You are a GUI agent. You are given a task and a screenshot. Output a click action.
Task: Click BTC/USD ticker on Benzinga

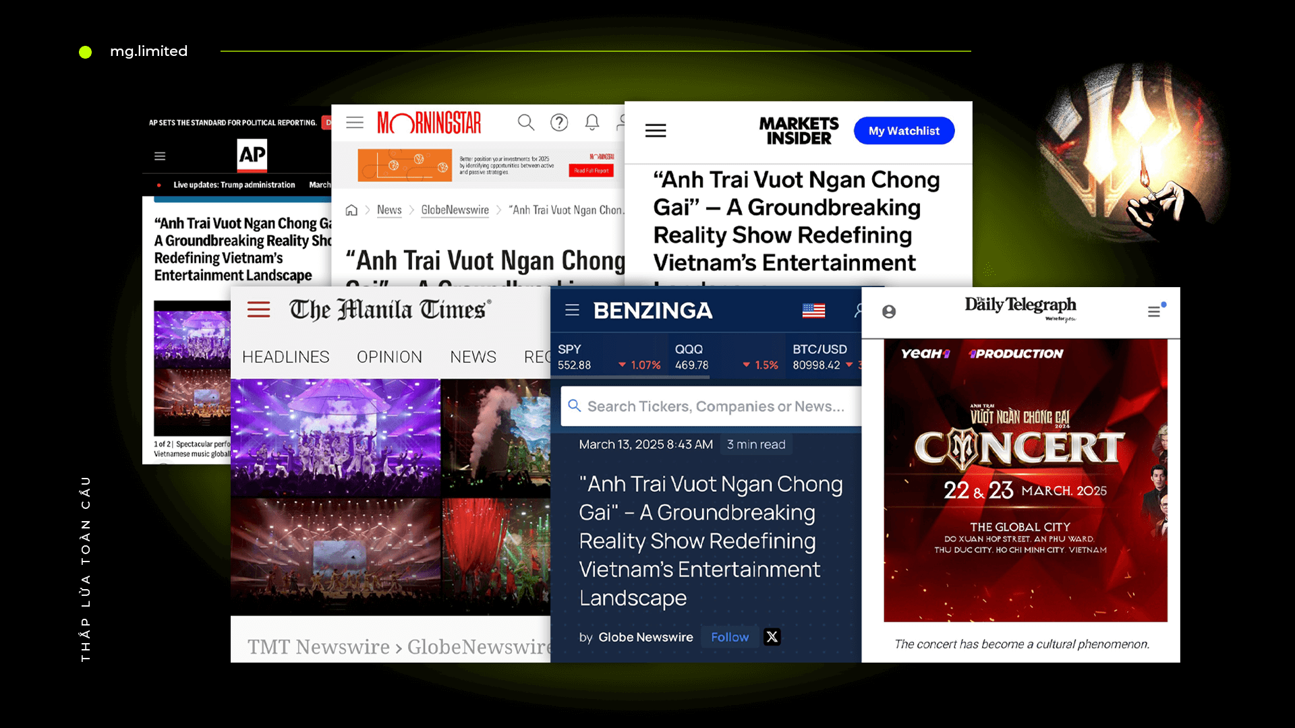(x=824, y=357)
